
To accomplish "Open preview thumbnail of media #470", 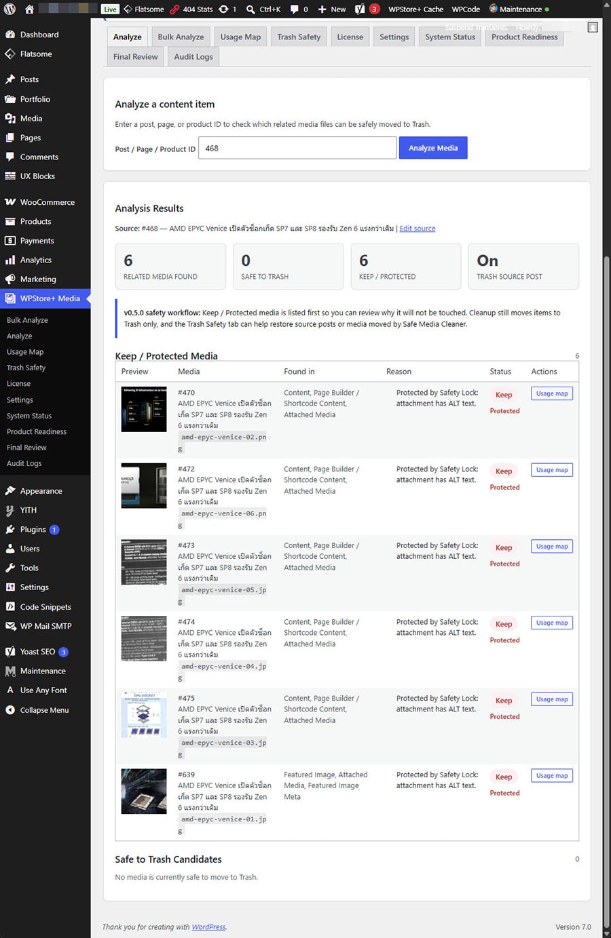I will coord(144,409).
